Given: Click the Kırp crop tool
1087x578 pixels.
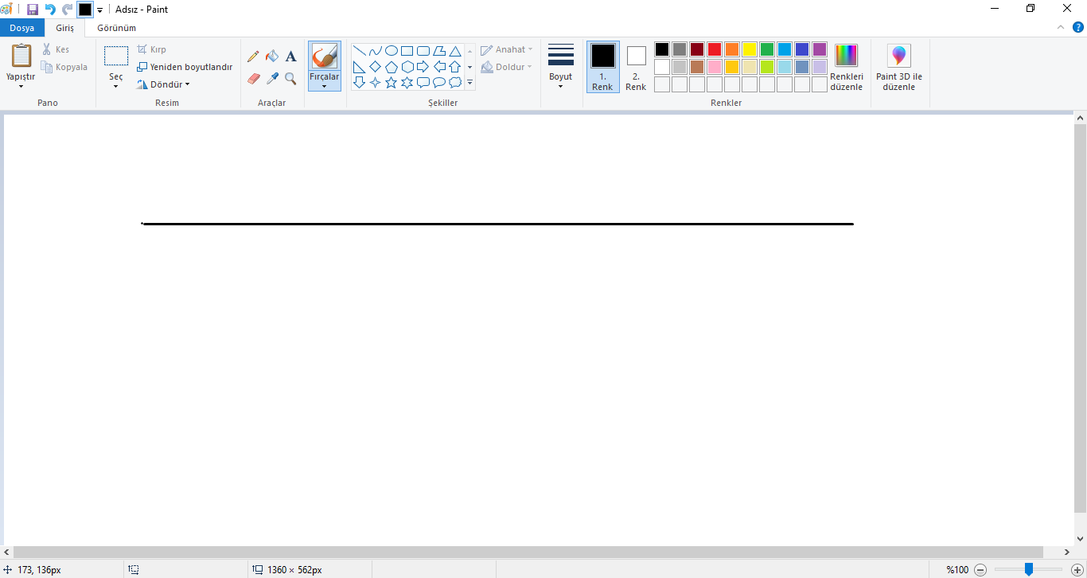Looking at the screenshot, I should (x=152, y=49).
